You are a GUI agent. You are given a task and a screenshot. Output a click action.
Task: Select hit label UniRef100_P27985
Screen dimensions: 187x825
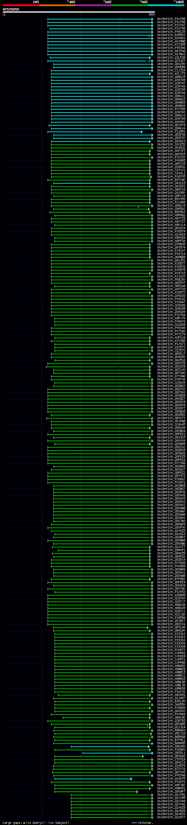click(x=171, y=44)
